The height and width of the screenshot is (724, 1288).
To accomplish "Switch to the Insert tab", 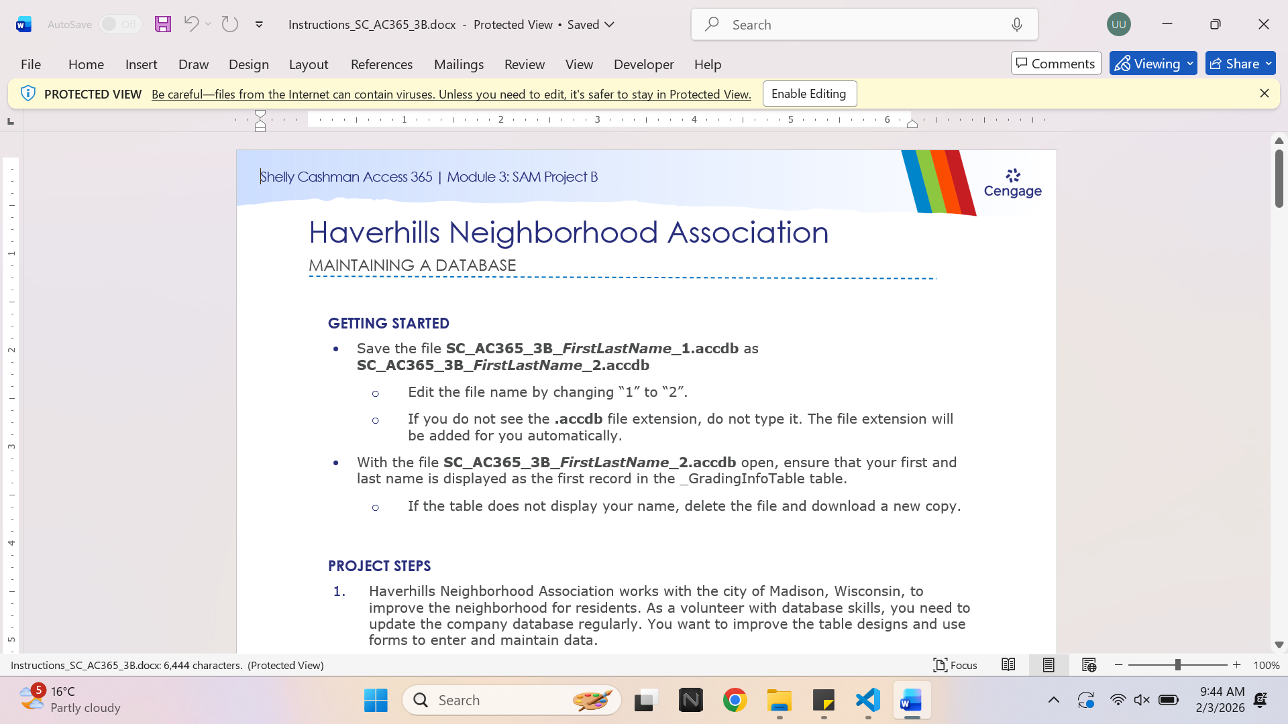I will (141, 64).
